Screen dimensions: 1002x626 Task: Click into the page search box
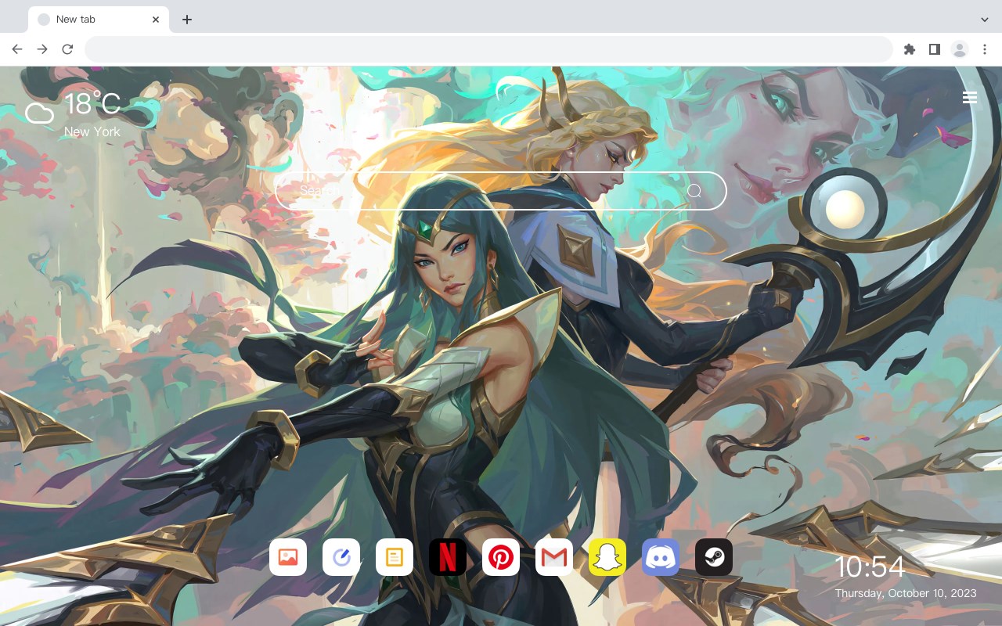[x=501, y=191]
